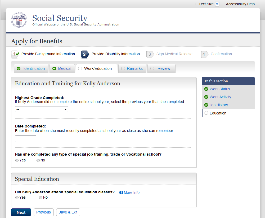Click the More Info question mark icon
The height and width of the screenshot is (218, 265).
121,193
